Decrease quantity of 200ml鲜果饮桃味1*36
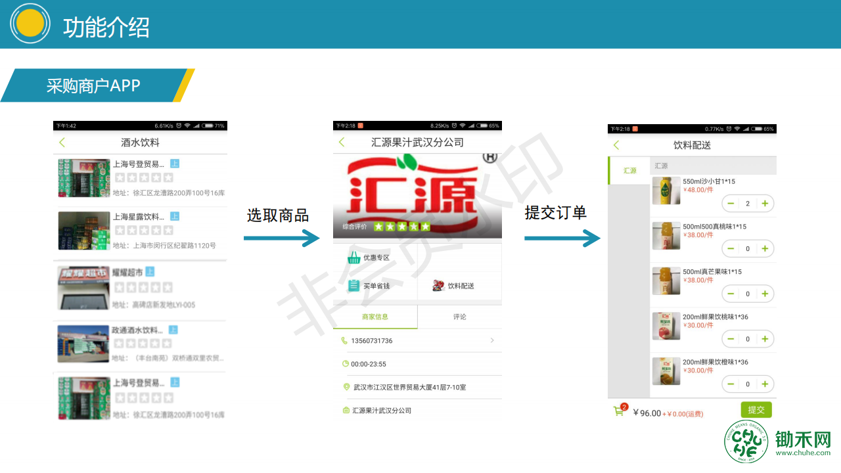This screenshot has height=473, width=841. (x=731, y=339)
